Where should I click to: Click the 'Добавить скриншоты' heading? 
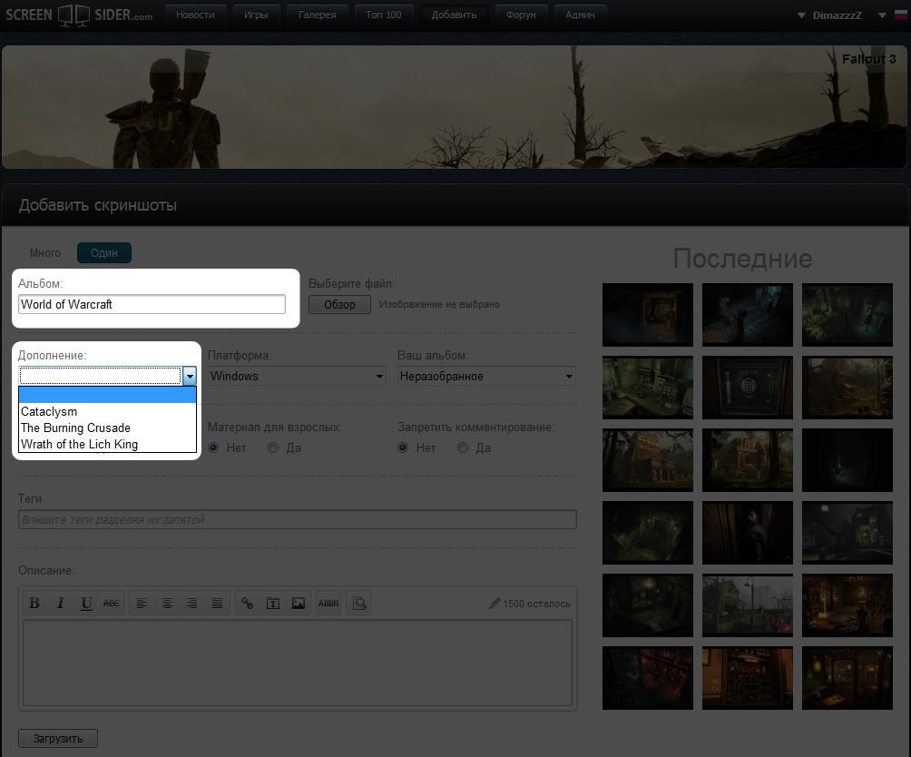click(x=98, y=205)
